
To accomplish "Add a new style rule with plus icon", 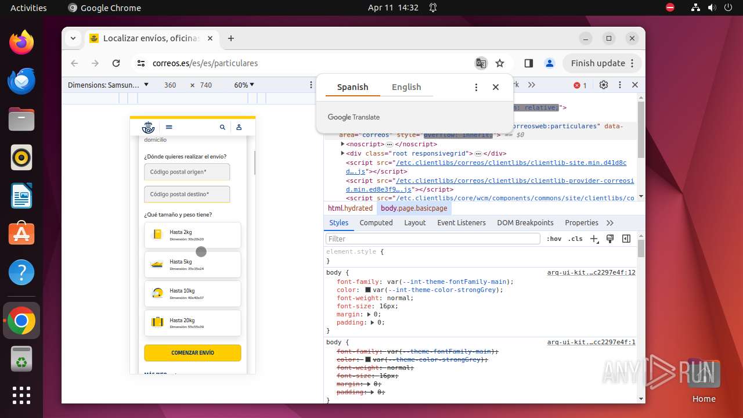I will [594, 239].
